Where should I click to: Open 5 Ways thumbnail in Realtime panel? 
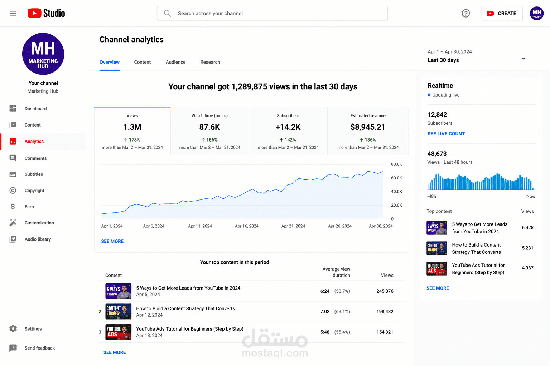437,228
